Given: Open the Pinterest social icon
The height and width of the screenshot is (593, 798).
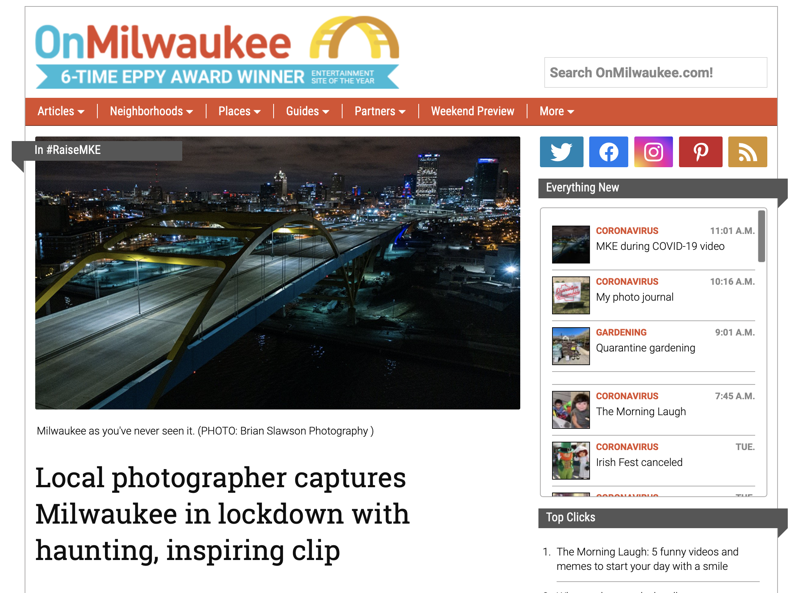Looking at the screenshot, I should coord(701,152).
